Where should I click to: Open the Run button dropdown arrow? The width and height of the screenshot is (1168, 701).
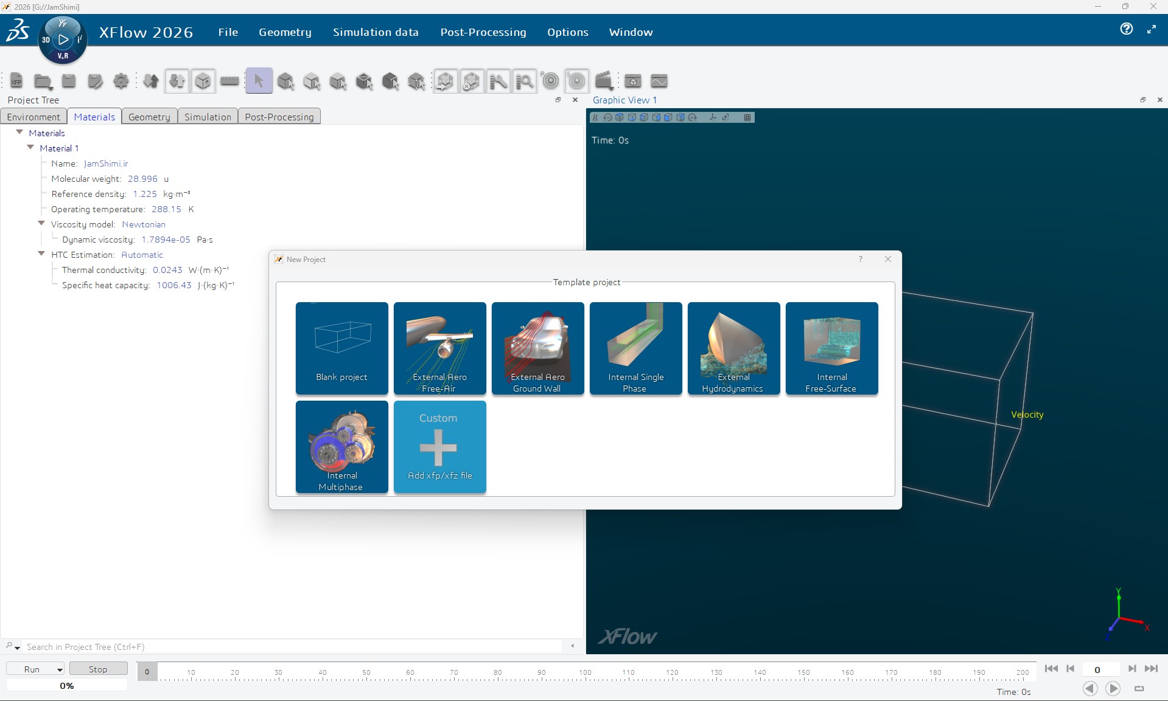pos(60,669)
